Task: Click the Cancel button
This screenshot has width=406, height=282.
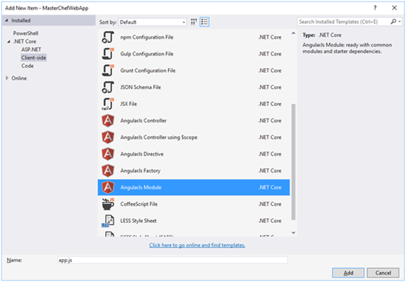Action: point(383,273)
